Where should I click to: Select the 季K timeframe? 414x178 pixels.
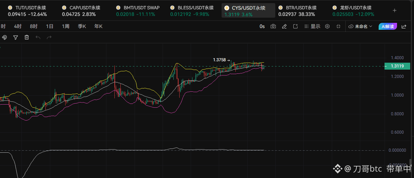pos(82,26)
